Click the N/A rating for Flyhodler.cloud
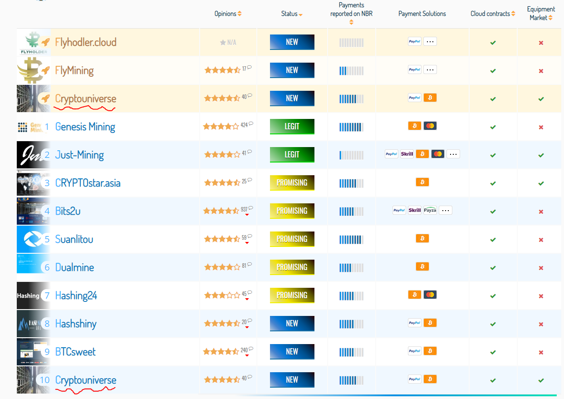 228,42
